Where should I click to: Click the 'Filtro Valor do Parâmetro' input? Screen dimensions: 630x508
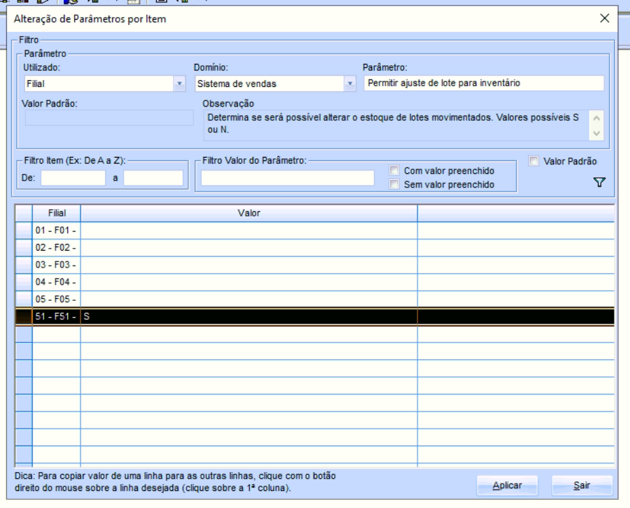pyautogui.click(x=288, y=178)
